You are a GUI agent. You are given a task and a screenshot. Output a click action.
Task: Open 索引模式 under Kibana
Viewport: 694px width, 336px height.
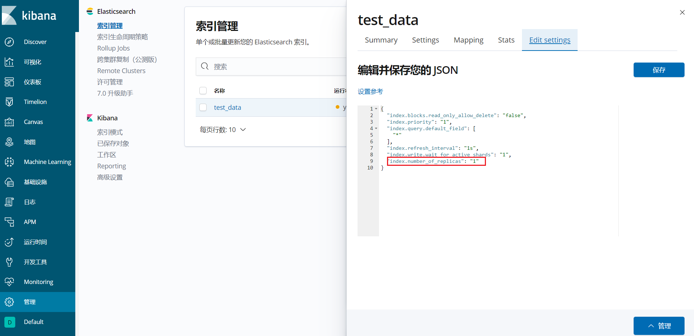coord(110,132)
